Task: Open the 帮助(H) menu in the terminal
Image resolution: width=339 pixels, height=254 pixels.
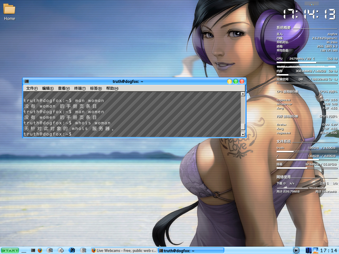Action: (112, 88)
